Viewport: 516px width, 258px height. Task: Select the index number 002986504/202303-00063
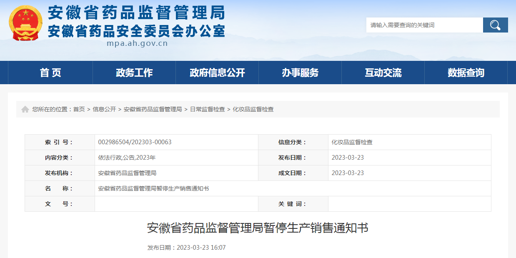[139, 142]
